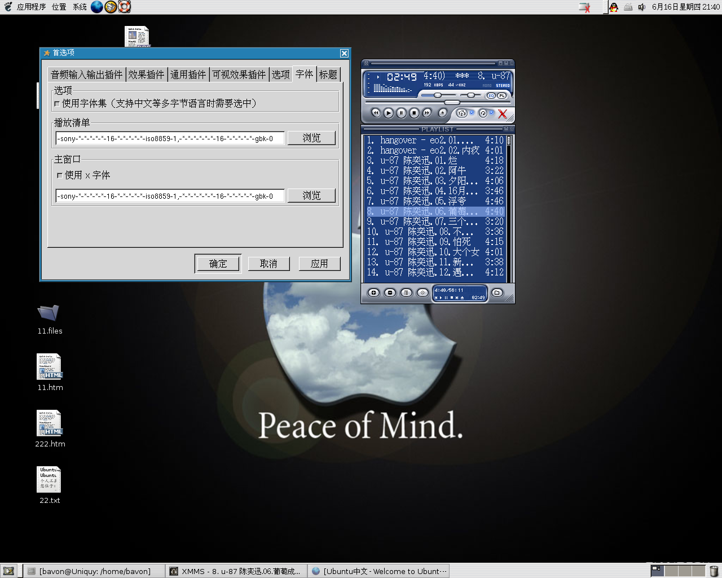Launch web browser globe icon in panel
Screen dimensions: 722x578
(x=97, y=7)
